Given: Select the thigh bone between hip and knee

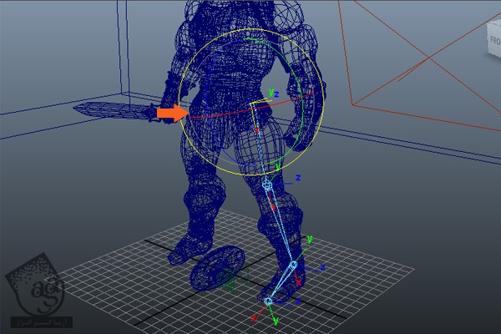Looking at the screenshot, I should pos(259,144).
